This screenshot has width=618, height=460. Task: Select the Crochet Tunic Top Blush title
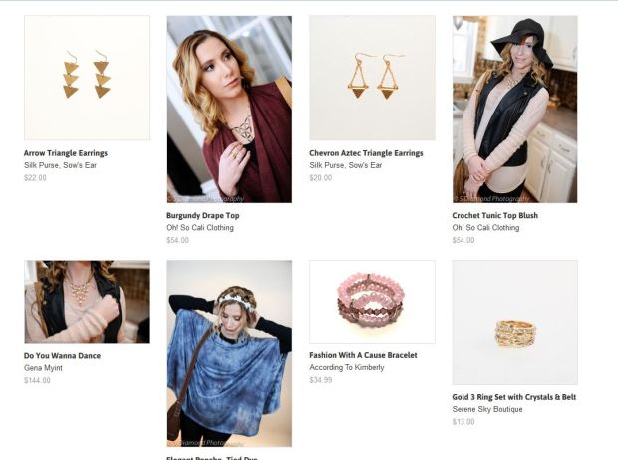pyautogui.click(x=495, y=215)
